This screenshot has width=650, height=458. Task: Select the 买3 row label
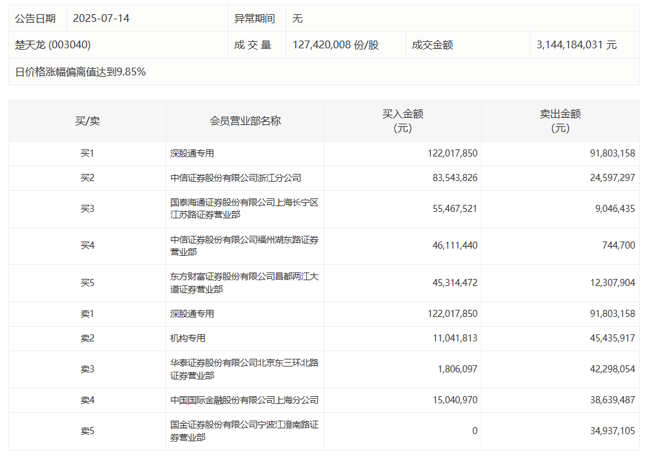[x=88, y=209]
